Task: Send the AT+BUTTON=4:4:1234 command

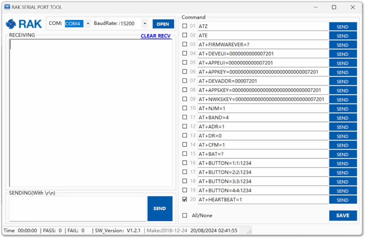Action: click(x=343, y=191)
